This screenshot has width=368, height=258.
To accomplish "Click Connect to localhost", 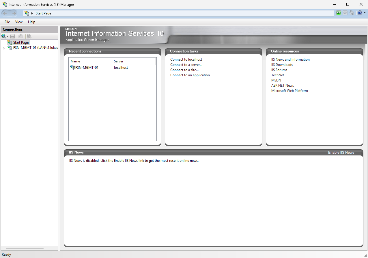I will (x=186, y=60).
